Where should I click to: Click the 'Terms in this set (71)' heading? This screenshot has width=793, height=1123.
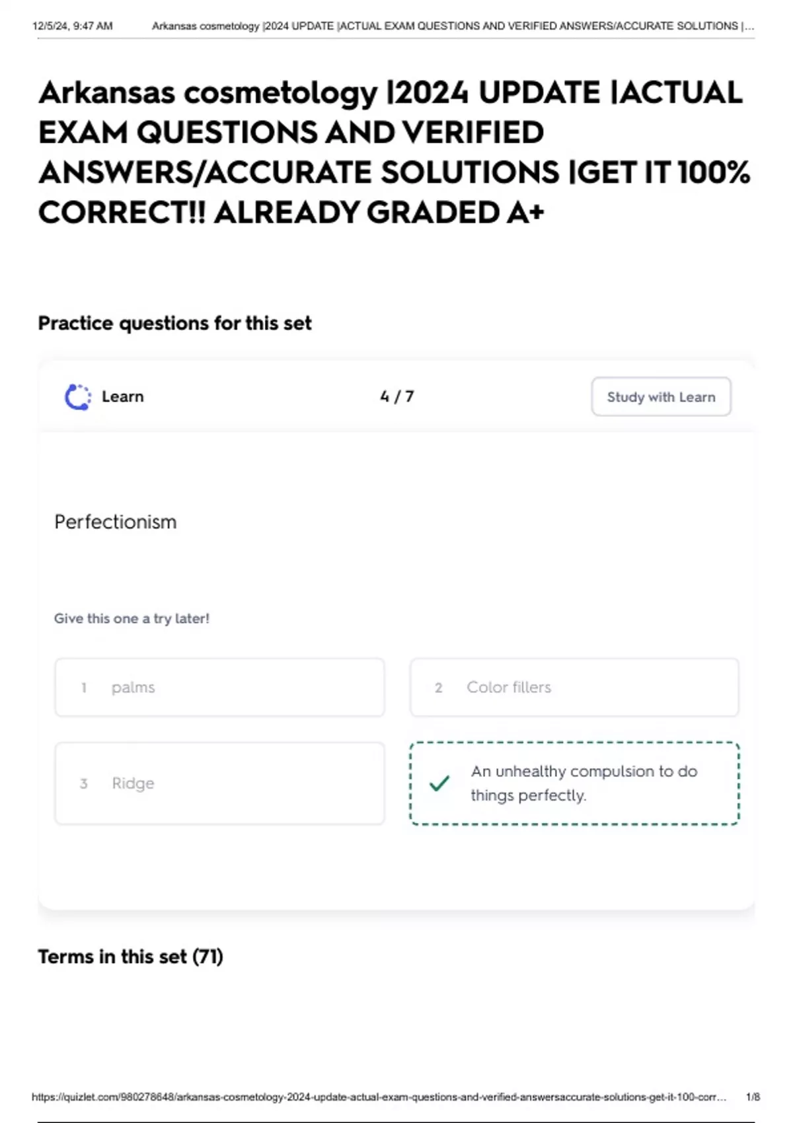point(130,957)
